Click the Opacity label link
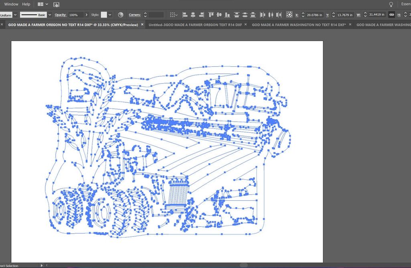 point(60,15)
